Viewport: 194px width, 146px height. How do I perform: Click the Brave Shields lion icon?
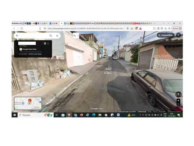pos(136,28)
